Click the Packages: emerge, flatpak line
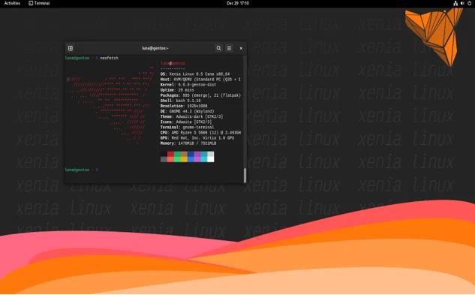The image size is (475, 295). point(200,95)
